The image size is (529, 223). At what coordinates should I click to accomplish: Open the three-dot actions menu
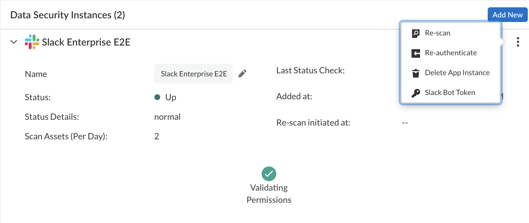pos(518,42)
